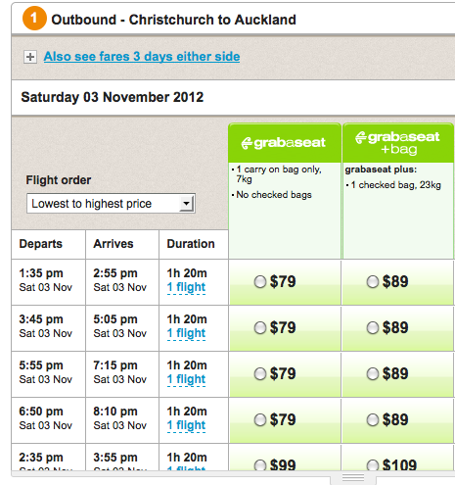Click the Flight order dropdown arrow
455x485 pixels.
tap(186, 204)
